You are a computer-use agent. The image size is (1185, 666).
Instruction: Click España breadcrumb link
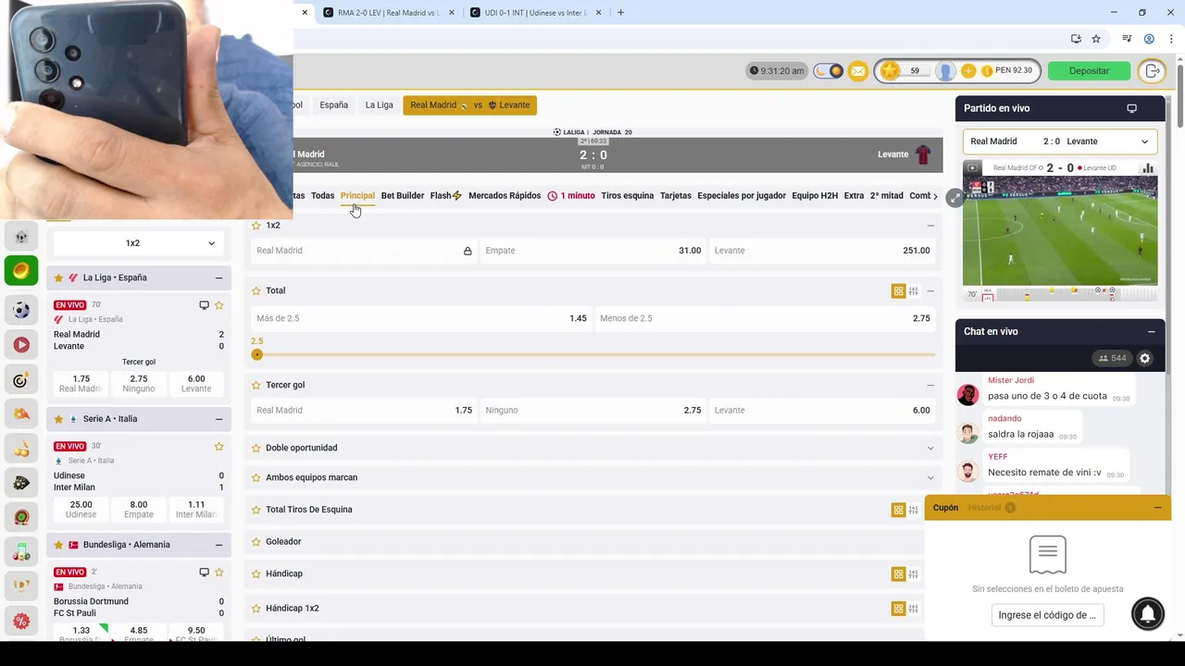click(x=334, y=105)
